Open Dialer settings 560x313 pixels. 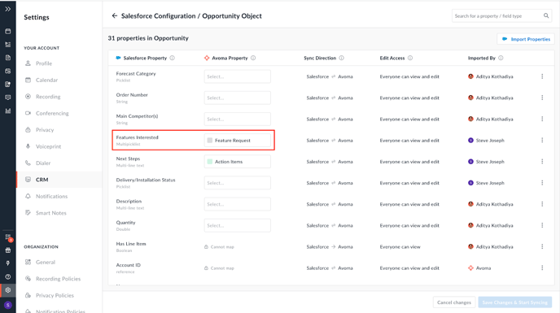point(43,163)
